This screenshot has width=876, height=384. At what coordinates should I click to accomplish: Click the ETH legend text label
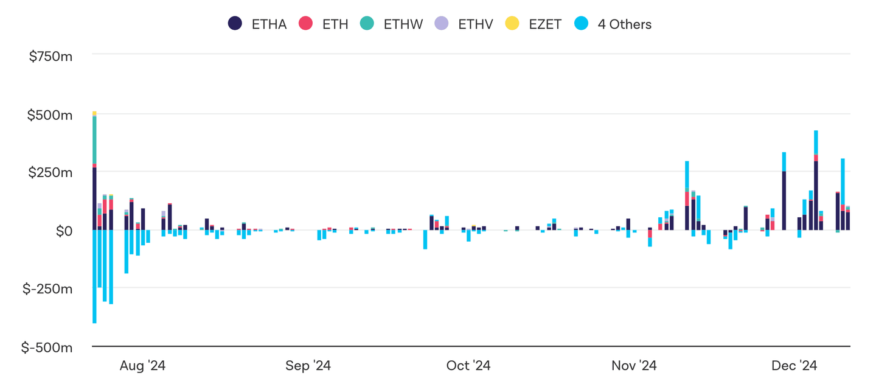point(335,25)
